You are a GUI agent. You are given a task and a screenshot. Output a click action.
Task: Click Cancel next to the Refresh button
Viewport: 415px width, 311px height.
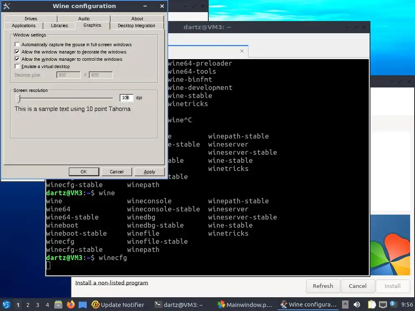pyautogui.click(x=357, y=286)
